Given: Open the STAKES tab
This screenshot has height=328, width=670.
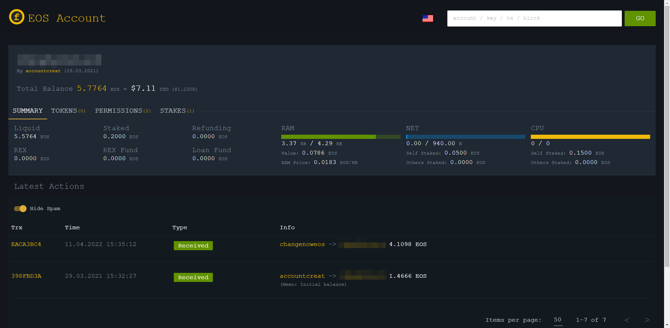Looking at the screenshot, I should coord(177,111).
